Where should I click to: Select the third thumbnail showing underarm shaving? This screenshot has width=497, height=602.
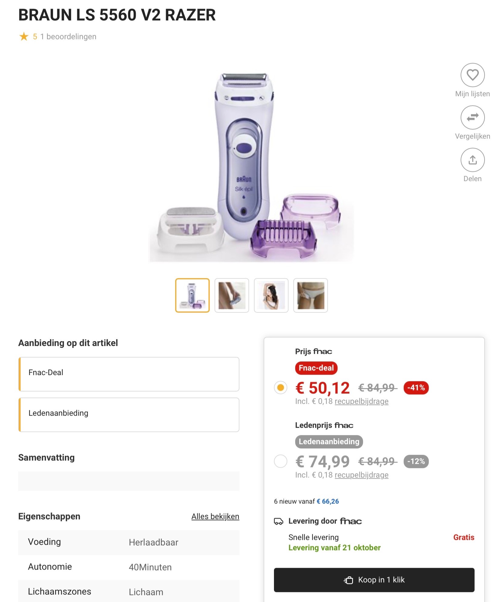coord(271,295)
